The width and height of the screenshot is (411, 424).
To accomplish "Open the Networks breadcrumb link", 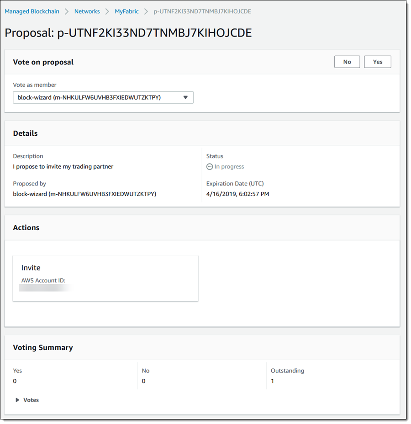I will point(87,11).
